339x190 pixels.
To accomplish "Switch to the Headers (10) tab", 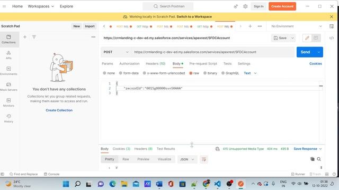I will 155,63.
